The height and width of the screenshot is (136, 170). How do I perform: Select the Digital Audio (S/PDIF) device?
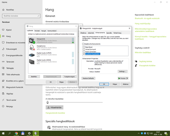pos(51,55)
